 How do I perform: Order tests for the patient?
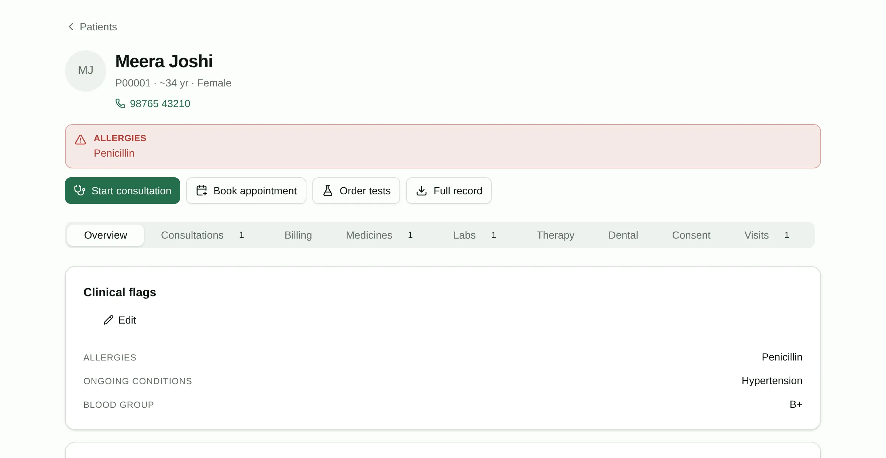pos(356,191)
